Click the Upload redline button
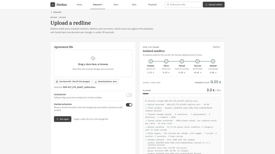This screenshot has height=154, width=275. pos(214,4)
